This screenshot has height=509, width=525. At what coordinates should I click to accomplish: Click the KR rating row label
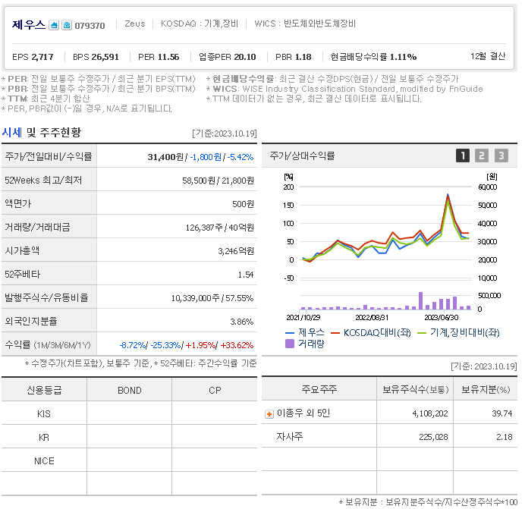(x=44, y=438)
